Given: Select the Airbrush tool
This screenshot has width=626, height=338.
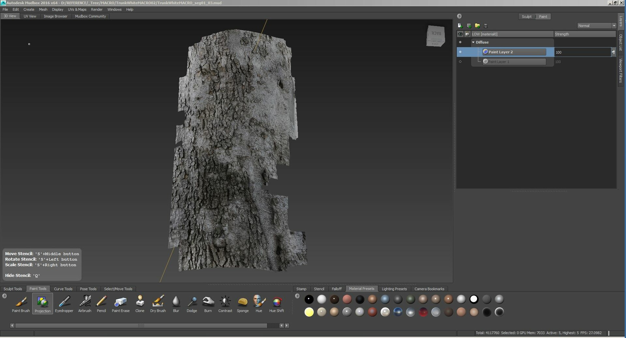Looking at the screenshot, I should [84, 303].
